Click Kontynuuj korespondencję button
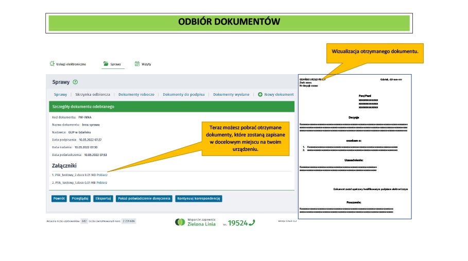The width and height of the screenshot is (468, 261). [199, 198]
